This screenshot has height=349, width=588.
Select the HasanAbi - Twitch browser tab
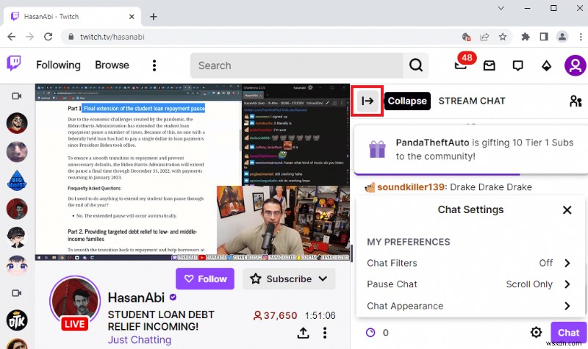72,17
